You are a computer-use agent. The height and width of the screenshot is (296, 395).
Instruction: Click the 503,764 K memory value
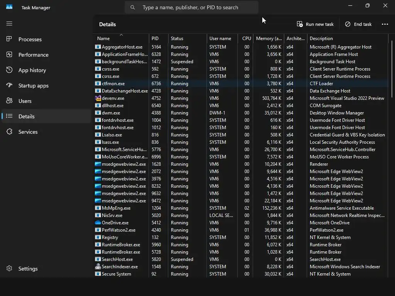coord(272,98)
